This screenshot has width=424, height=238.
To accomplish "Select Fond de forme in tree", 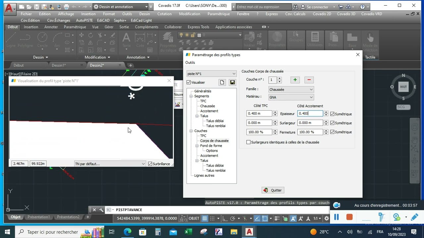I will click(211, 146).
